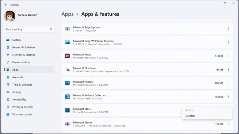Click the Microsoft Store name text
Image resolution: width=239 pixels, height=134 pixels.
(82, 109)
